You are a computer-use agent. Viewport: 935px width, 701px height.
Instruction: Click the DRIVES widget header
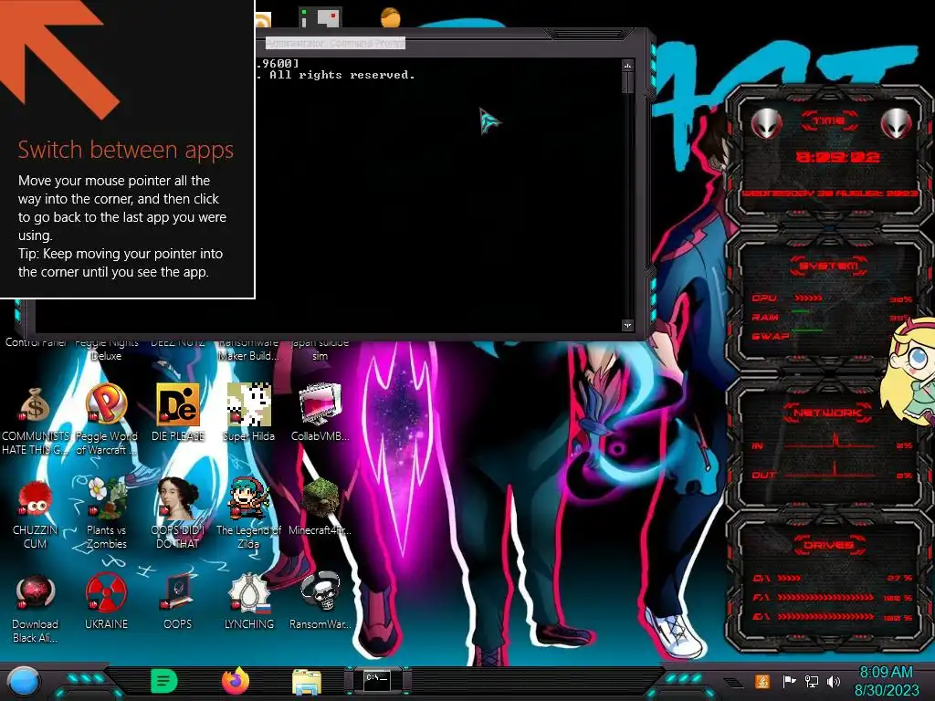(827, 545)
